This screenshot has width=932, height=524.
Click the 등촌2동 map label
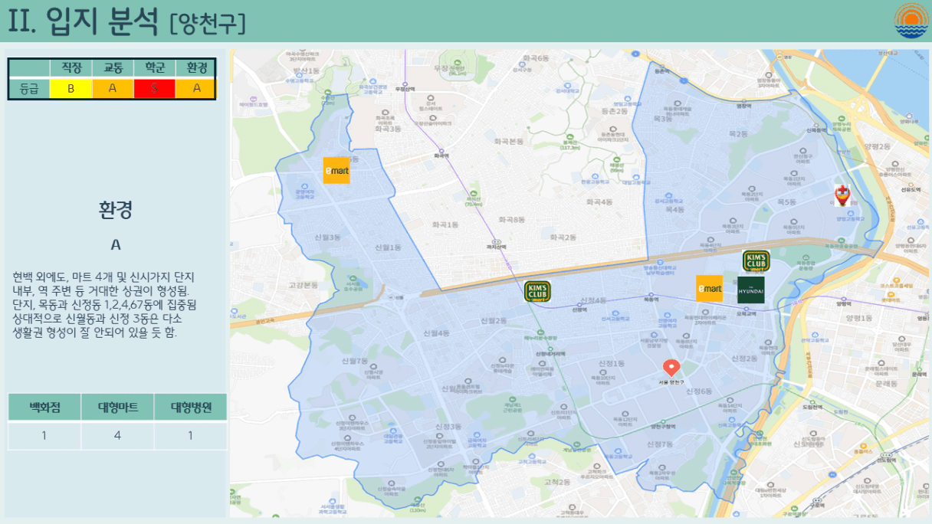point(614,111)
